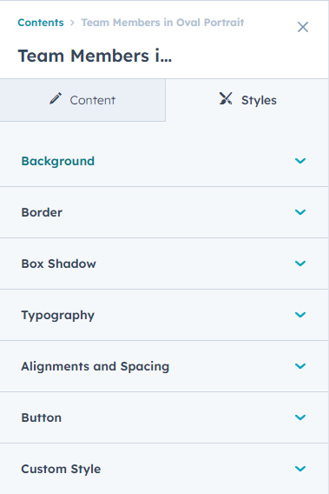Click the Custom Style label

61,469
